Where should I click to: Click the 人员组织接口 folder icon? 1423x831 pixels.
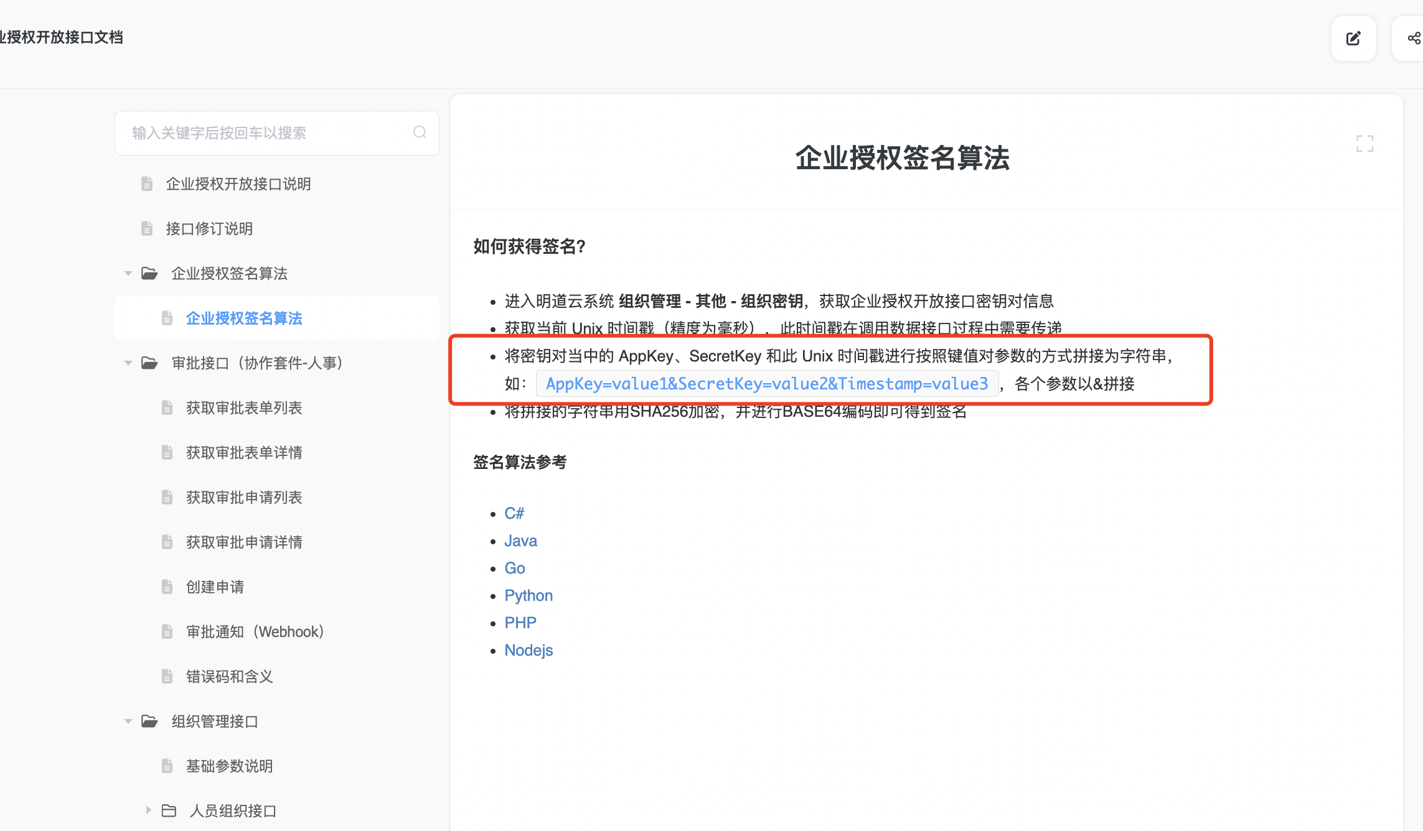pos(169,811)
